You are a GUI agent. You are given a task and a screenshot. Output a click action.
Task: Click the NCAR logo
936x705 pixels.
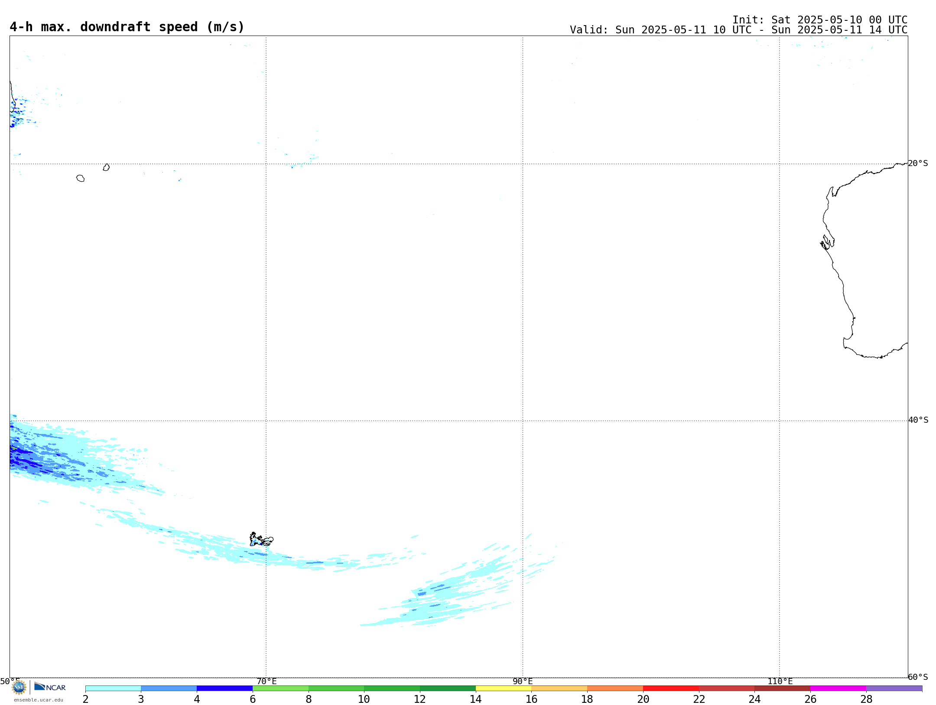point(50,687)
